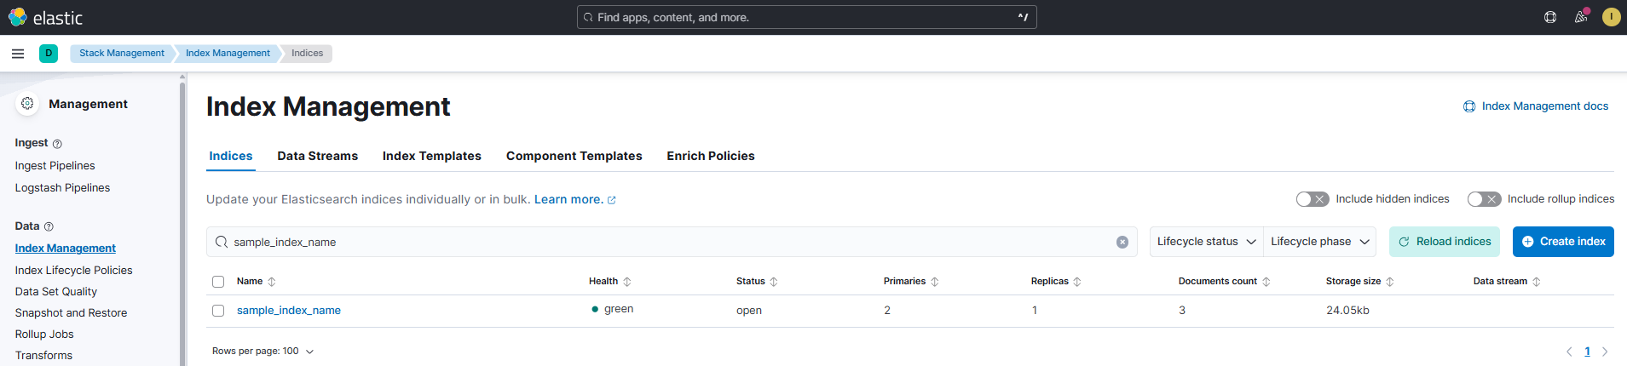Click the Ingest help question icon

[57, 144]
